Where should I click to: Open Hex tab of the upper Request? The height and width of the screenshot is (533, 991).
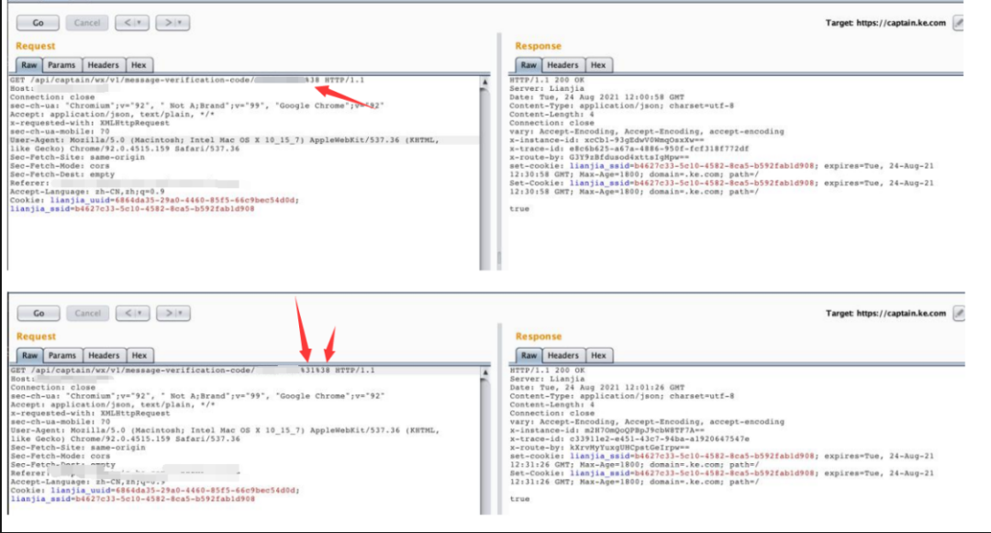(x=139, y=65)
